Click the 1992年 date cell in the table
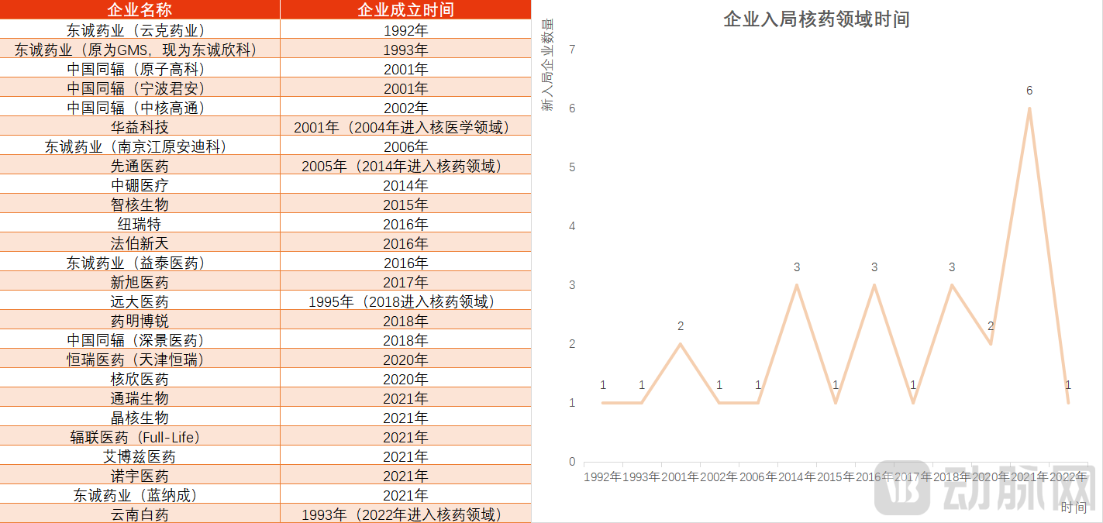 (x=405, y=29)
